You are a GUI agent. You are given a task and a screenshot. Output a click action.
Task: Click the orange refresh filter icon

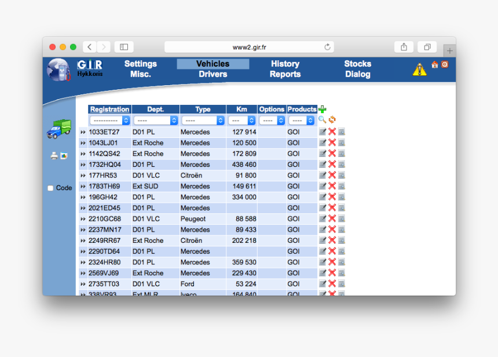[x=332, y=120]
